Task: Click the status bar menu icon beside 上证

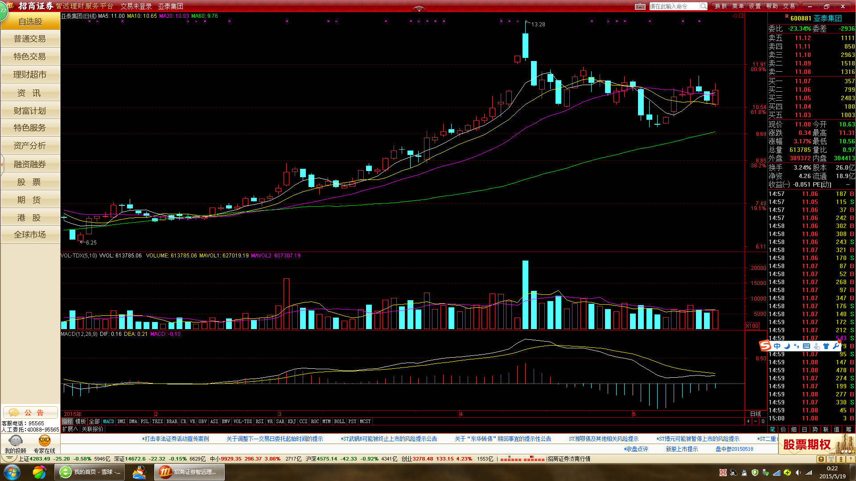Action: (x=9, y=459)
